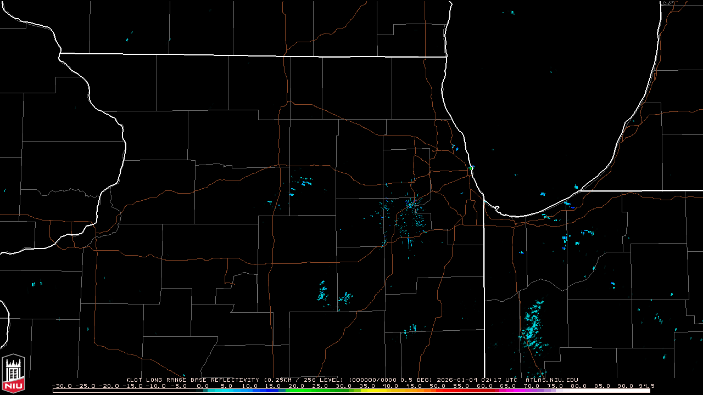Click the -30.0 scale value label
703x395 pixels.
coord(62,386)
